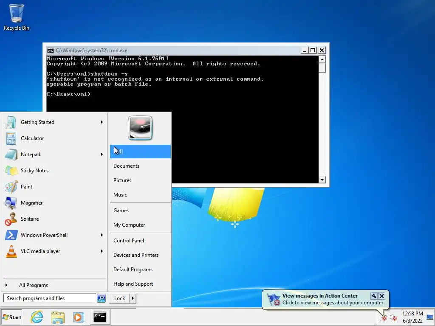
Task: Expand the Getting Started jump list arrow
Action: [x=102, y=122]
